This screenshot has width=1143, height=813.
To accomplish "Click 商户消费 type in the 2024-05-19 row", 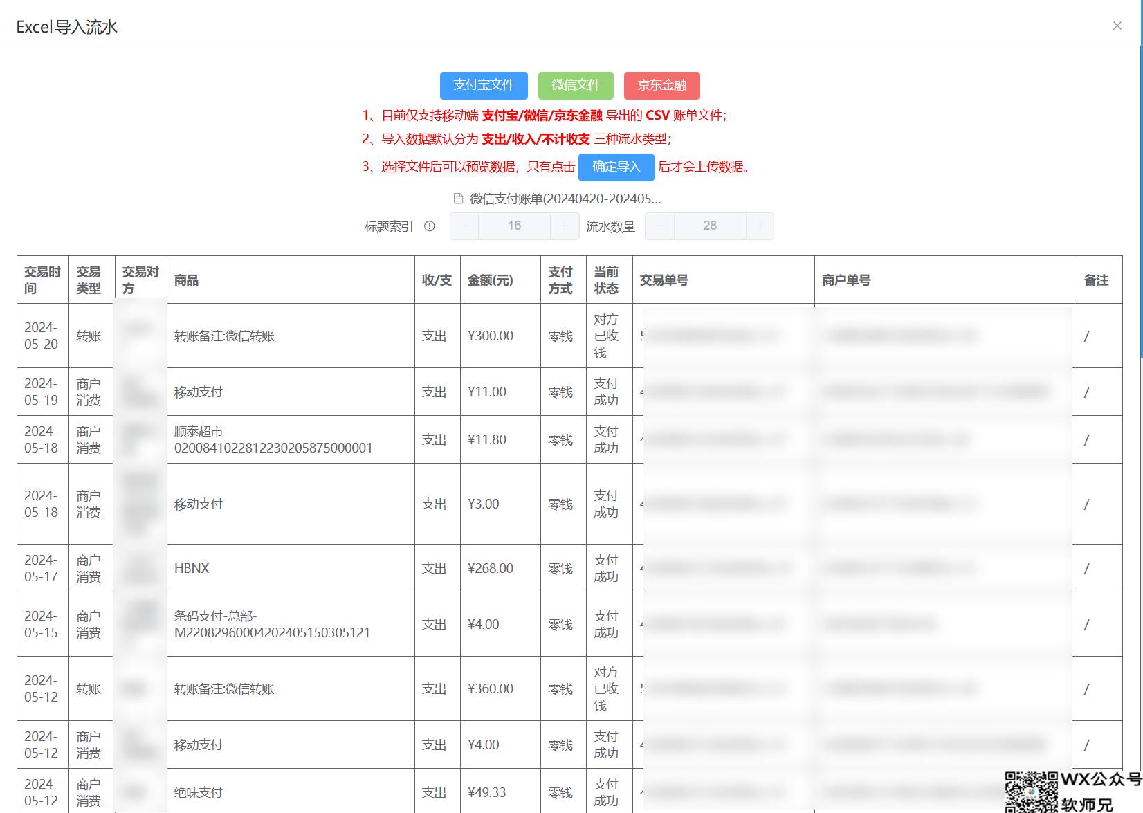I will click(x=92, y=392).
